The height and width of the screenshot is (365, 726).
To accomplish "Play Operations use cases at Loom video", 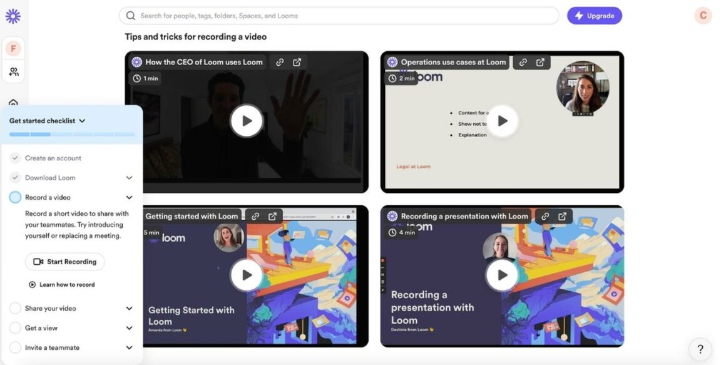I will pos(502,121).
